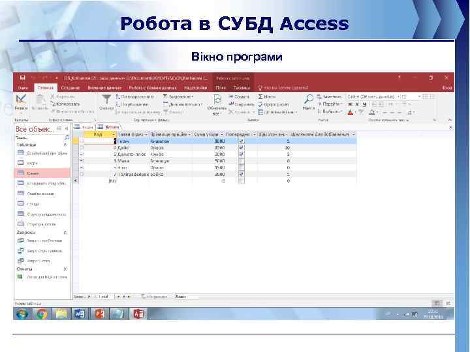Click the navigation pane search magnifier
This screenshot has height=352, width=470.
(x=67, y=138)
